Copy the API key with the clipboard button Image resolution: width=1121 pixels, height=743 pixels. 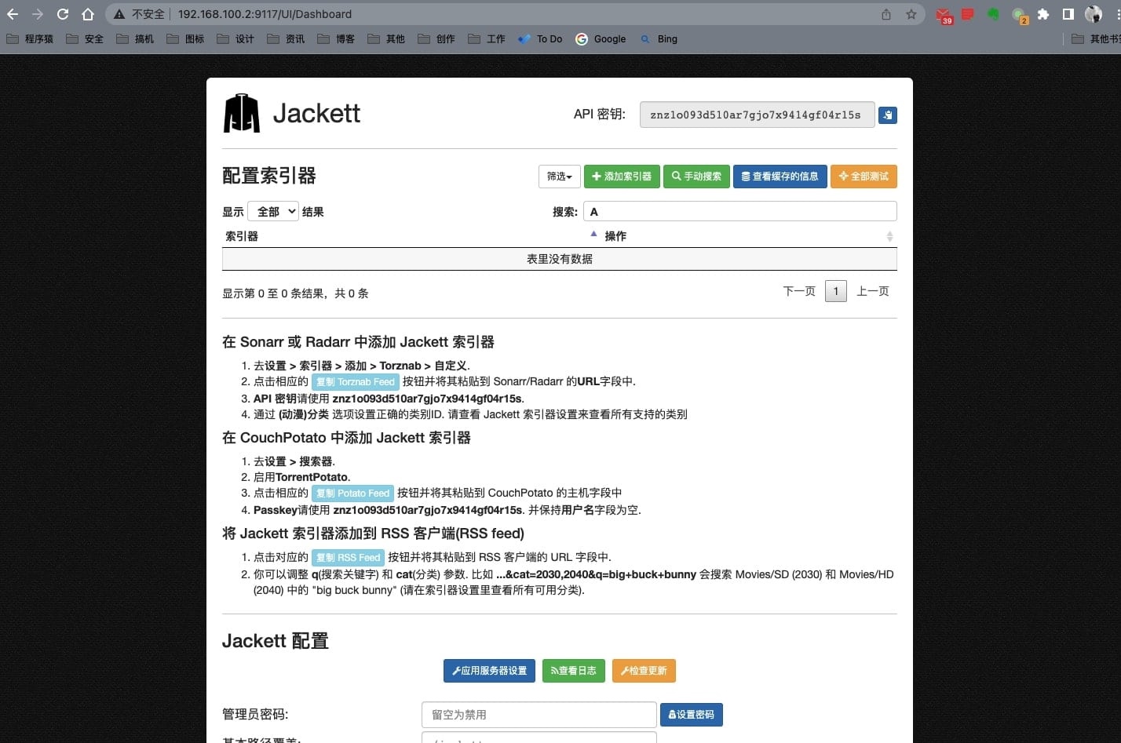coord(887,115)
